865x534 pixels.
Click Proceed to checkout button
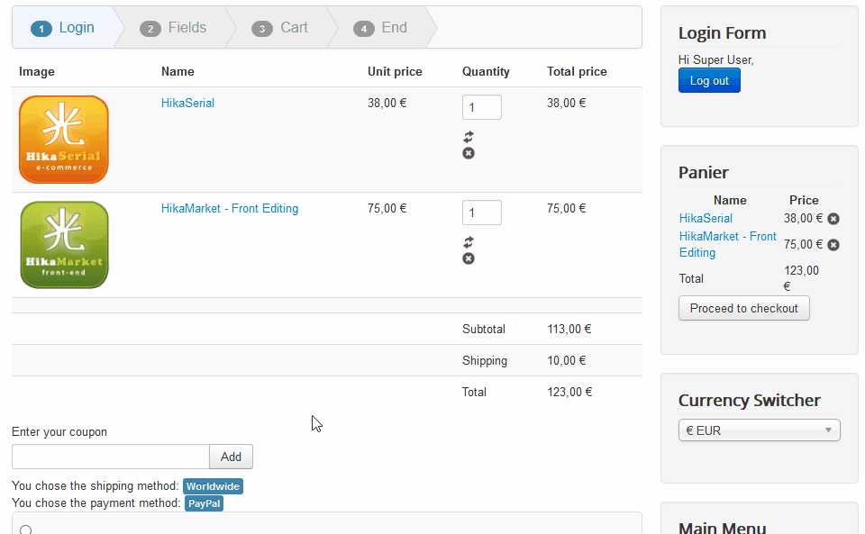744,308
